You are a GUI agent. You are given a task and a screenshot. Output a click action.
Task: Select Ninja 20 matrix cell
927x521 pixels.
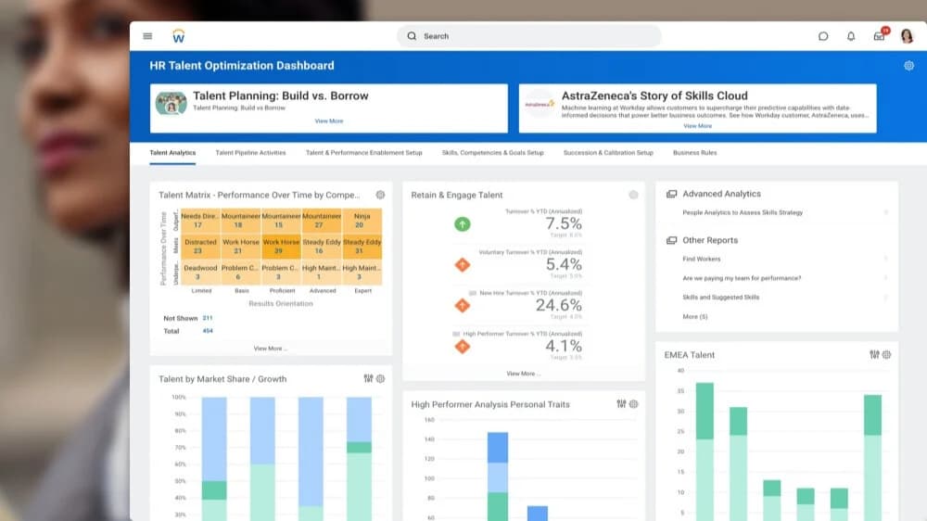pos(362,221)
